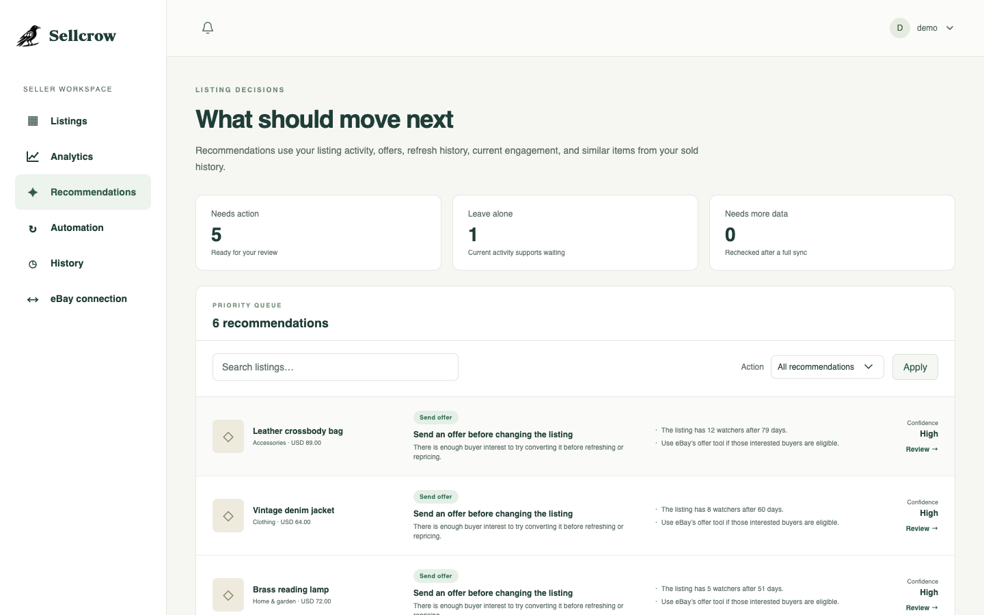Click the Sellcrow crow logo
Viewport: 984px width, 615px height.
pyautogui.click(x=29, y=36)
